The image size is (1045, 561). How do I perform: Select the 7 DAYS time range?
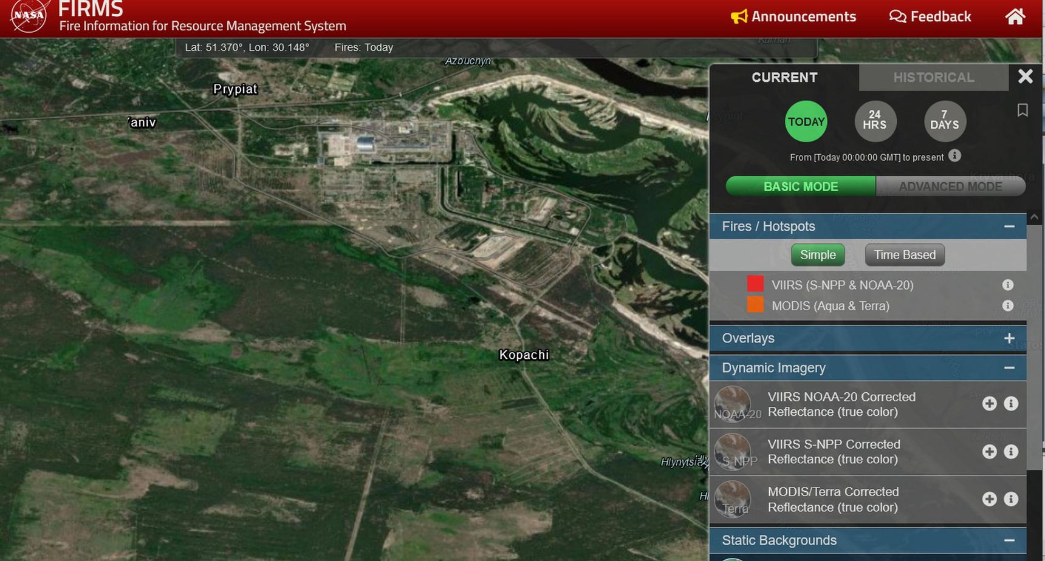(944, 121)
